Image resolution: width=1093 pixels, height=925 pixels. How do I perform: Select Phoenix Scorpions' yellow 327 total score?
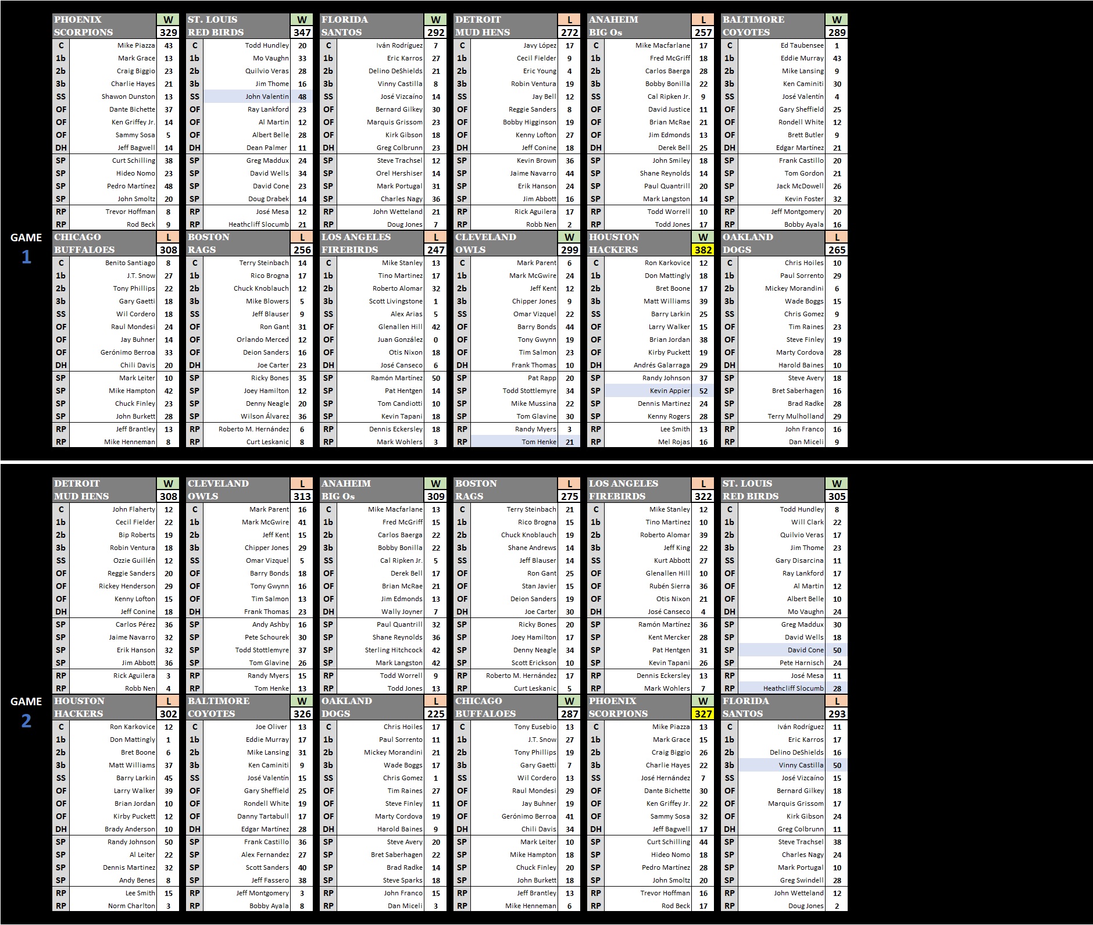pyautogui.click(x=703, y=714)
